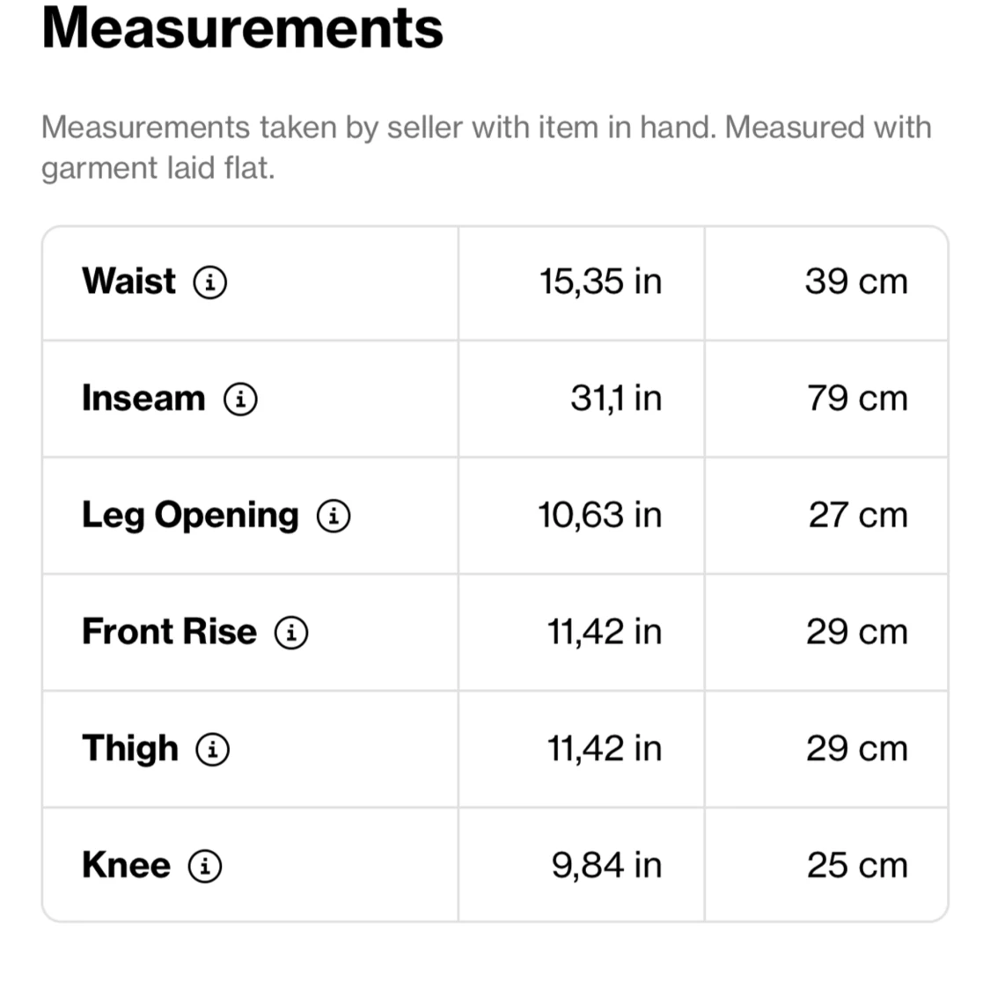
Task: Click the Leg Opening label text
Action: [x=190, y=516]
